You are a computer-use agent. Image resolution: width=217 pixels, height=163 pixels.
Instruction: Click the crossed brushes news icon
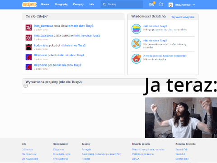click(136, 43)
